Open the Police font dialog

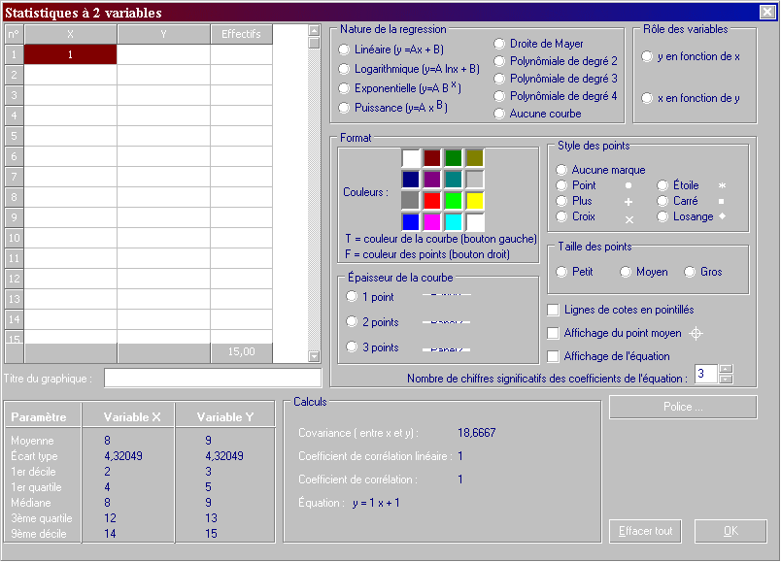click(x=682, y=407)
